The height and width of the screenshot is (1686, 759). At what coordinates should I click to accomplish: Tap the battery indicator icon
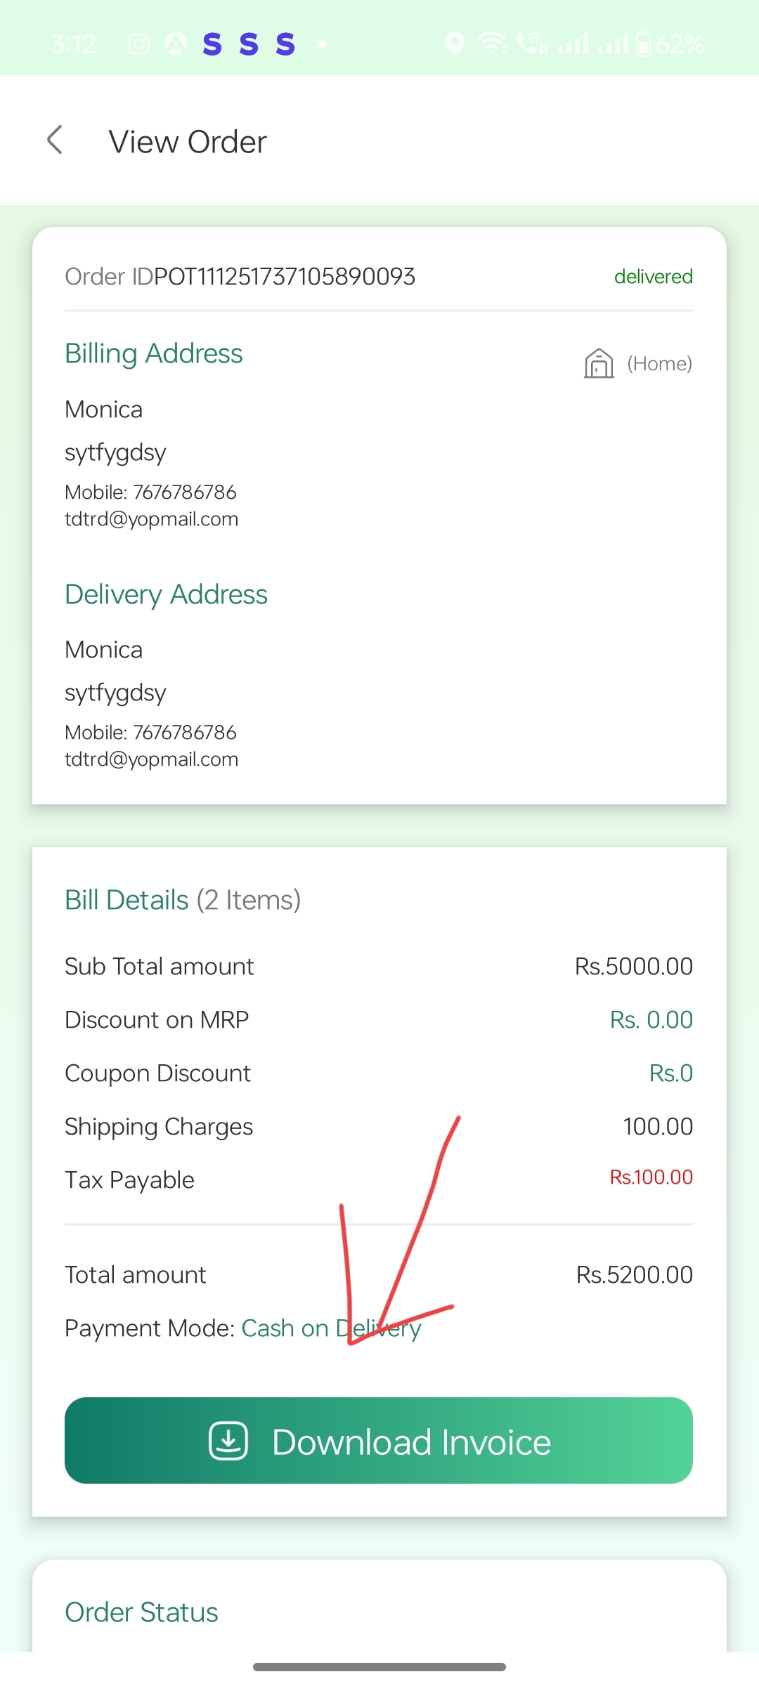[x=643, y=44]
